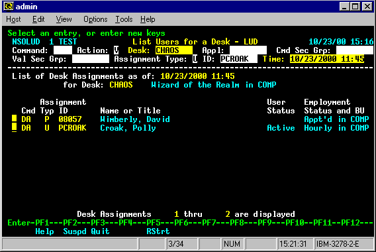Click Appt'd in COMP employment status
The height and width of the screenshot is (252, 376).
click(336, 119)
